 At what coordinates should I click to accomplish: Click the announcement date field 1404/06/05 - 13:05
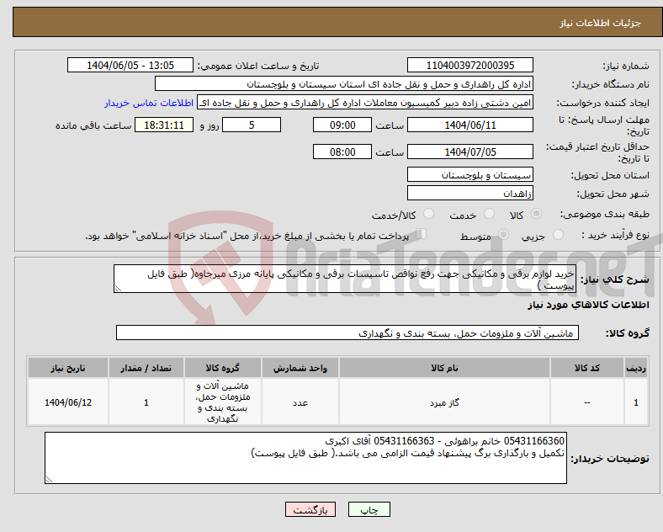pos(130,65)
